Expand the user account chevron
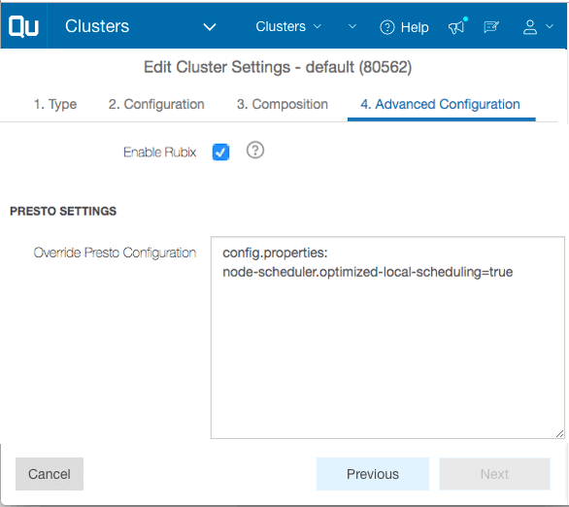This screenshot has width=569, height=507. point(550,26)
